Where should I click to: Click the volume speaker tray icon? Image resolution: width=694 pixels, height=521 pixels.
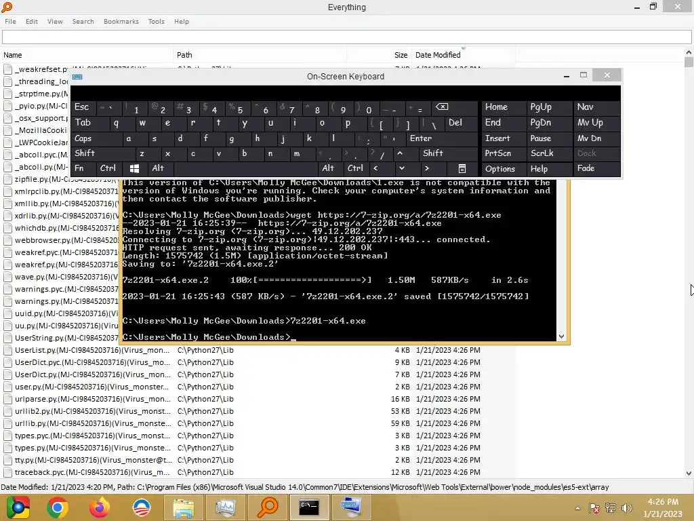tap(626, 508)
